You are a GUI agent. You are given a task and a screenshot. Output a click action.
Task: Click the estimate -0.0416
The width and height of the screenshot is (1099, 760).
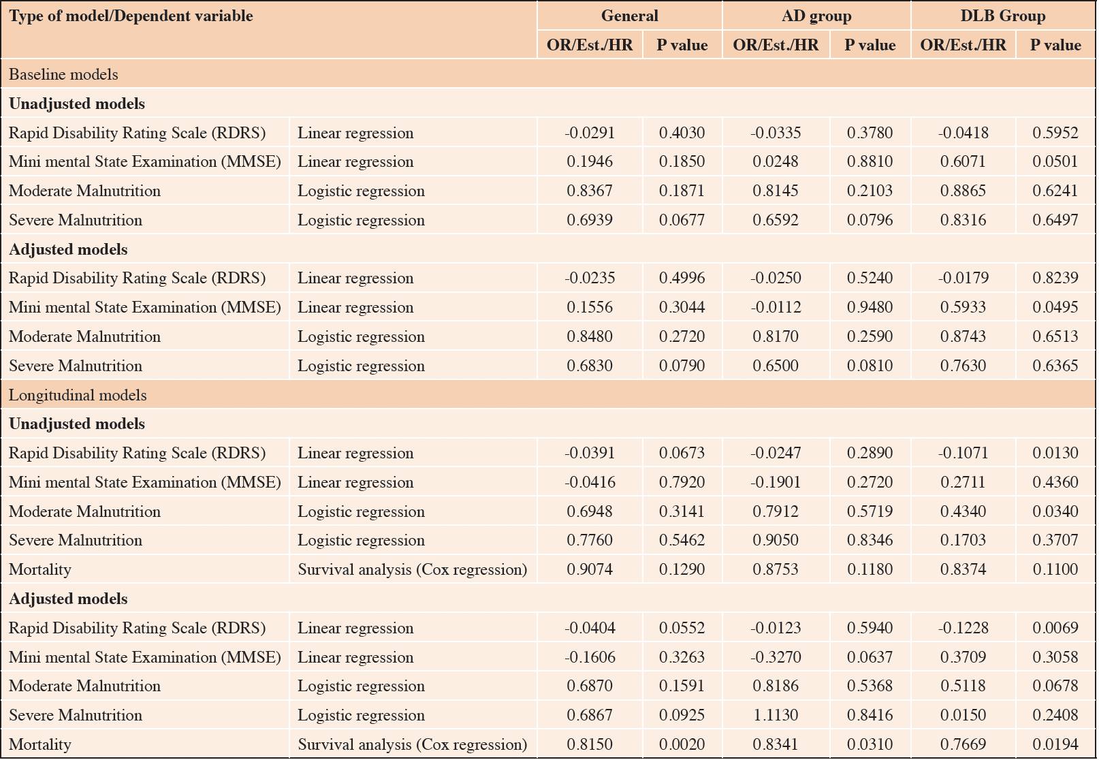tap(590, 482)
